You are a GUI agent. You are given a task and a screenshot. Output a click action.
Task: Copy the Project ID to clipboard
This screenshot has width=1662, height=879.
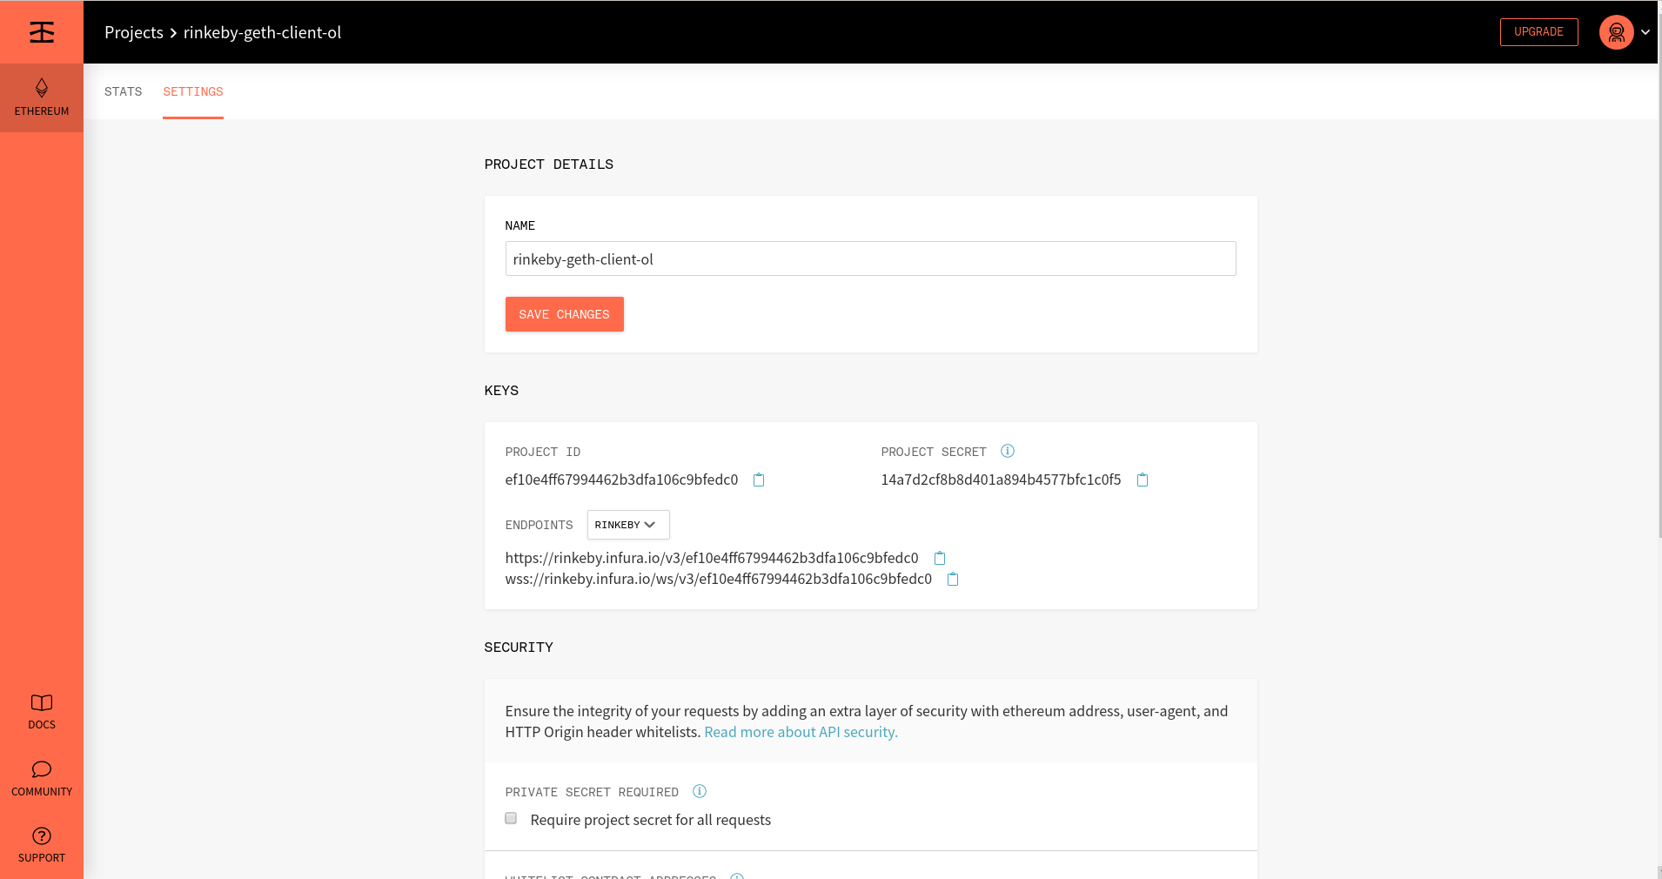click(759, 480)
